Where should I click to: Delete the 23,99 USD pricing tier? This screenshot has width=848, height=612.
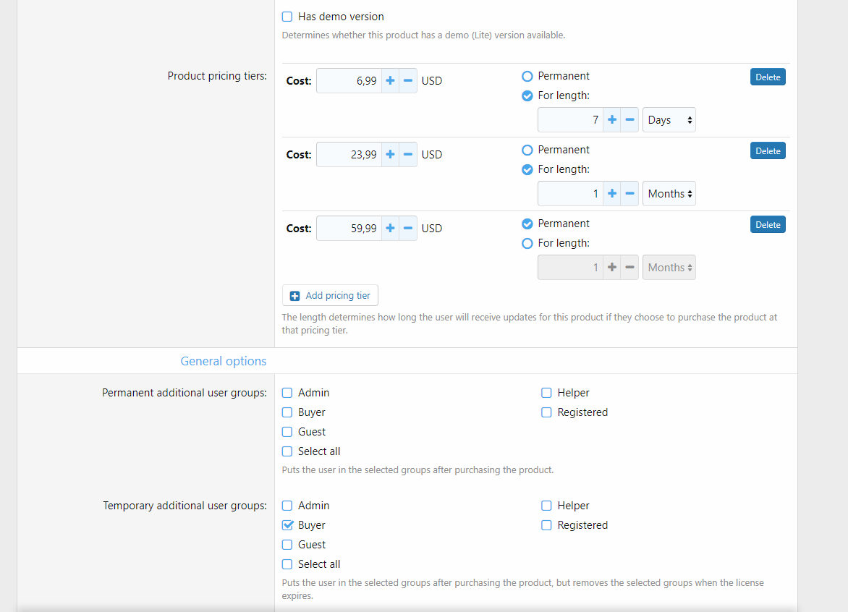768,151
